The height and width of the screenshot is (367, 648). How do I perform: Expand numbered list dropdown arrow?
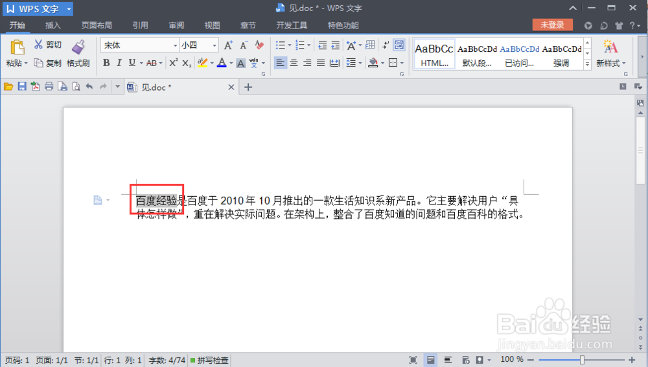coord(308,45)
